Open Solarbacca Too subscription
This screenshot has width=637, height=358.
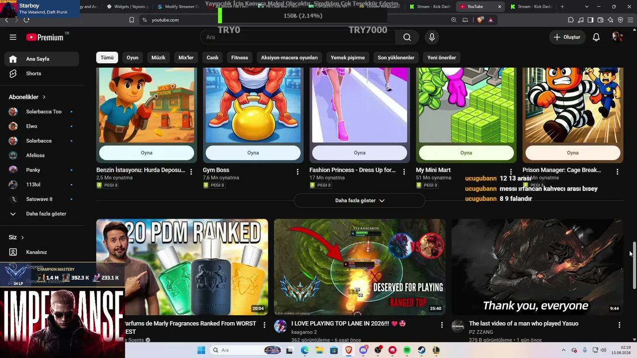[x=42, y=111]
